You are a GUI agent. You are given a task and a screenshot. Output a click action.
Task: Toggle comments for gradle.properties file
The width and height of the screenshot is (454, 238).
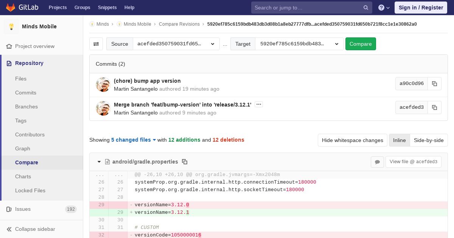tap(377, 162)
